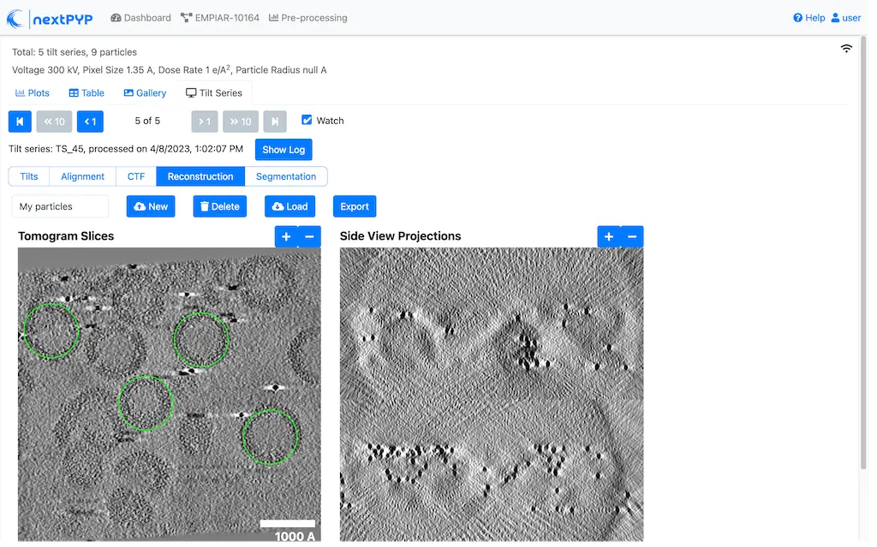Click the My particles name field
877x547 pixels.
coord(60,206)
